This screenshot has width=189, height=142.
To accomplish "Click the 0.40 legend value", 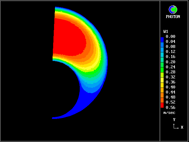I will [170, 87].
